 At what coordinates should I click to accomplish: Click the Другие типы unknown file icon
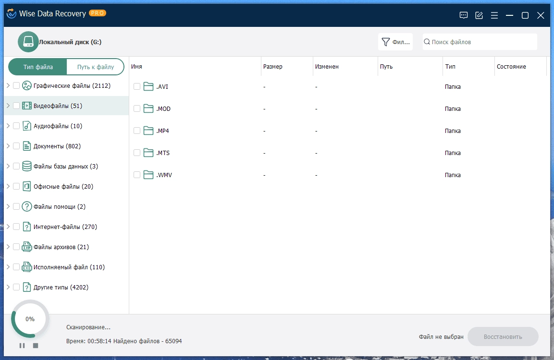pos(27,287)
